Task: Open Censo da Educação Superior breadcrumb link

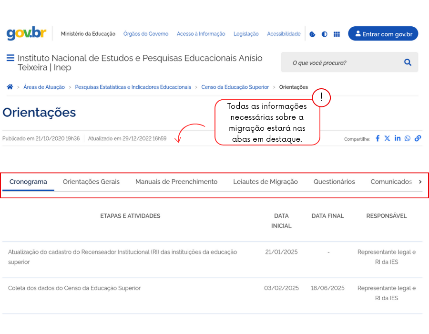Action: [235, 87]
